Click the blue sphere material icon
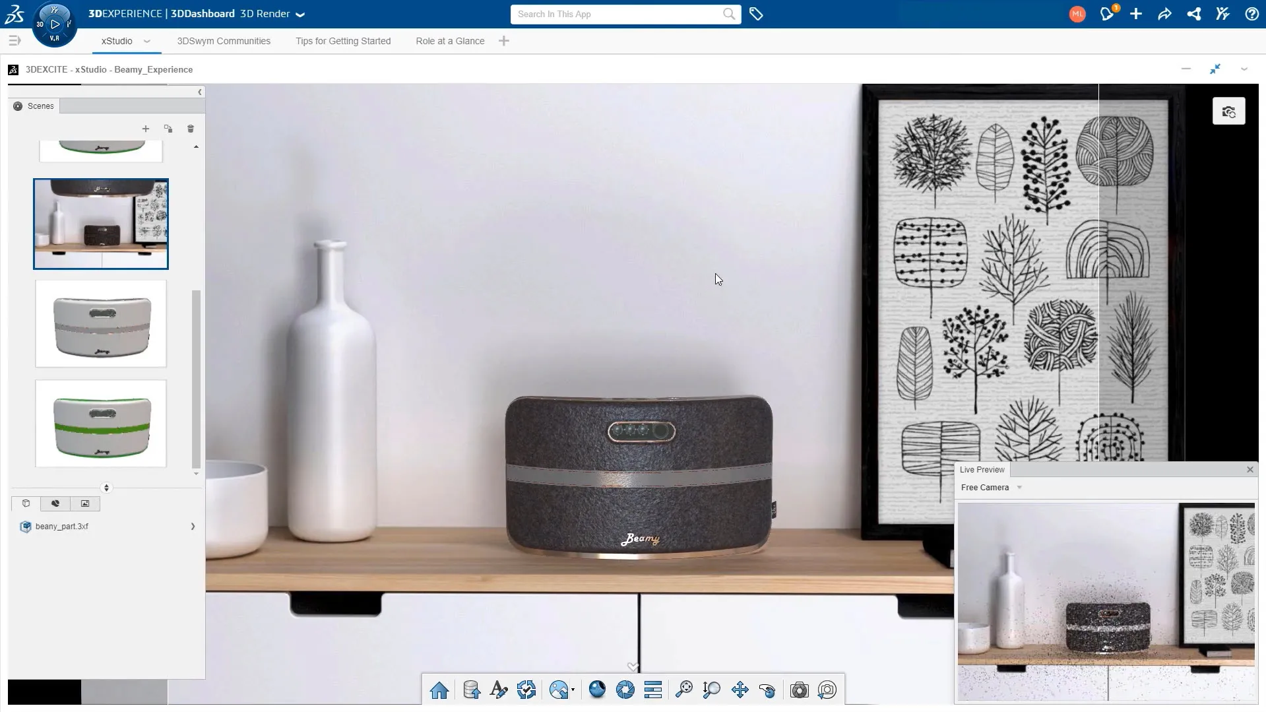The height and width of the screenshot is (712, 1266). [597, 690]
